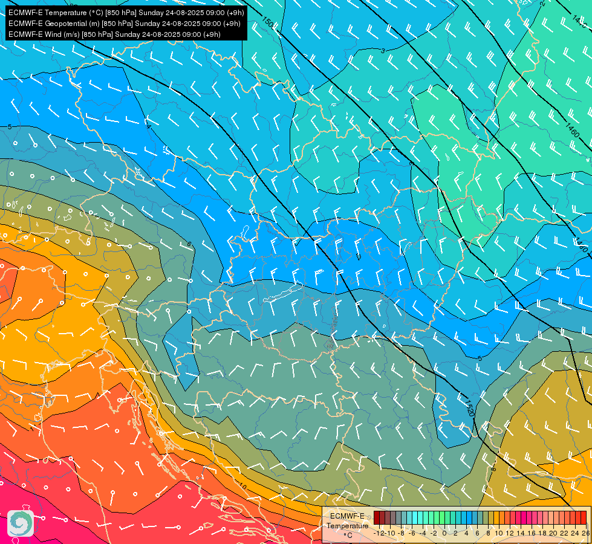Click the 5 isotherm label near the 1520 contour
This screenshot has width=592, height=544.
[x=480, y=358]
